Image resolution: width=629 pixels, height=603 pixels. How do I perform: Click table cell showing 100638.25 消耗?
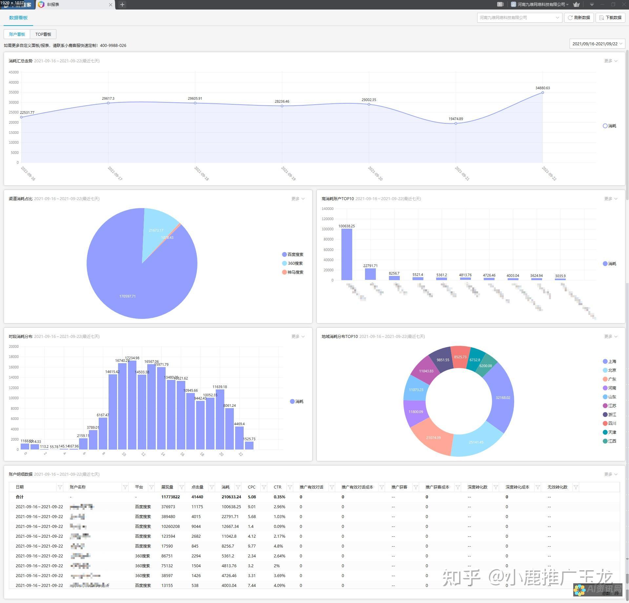231,507
